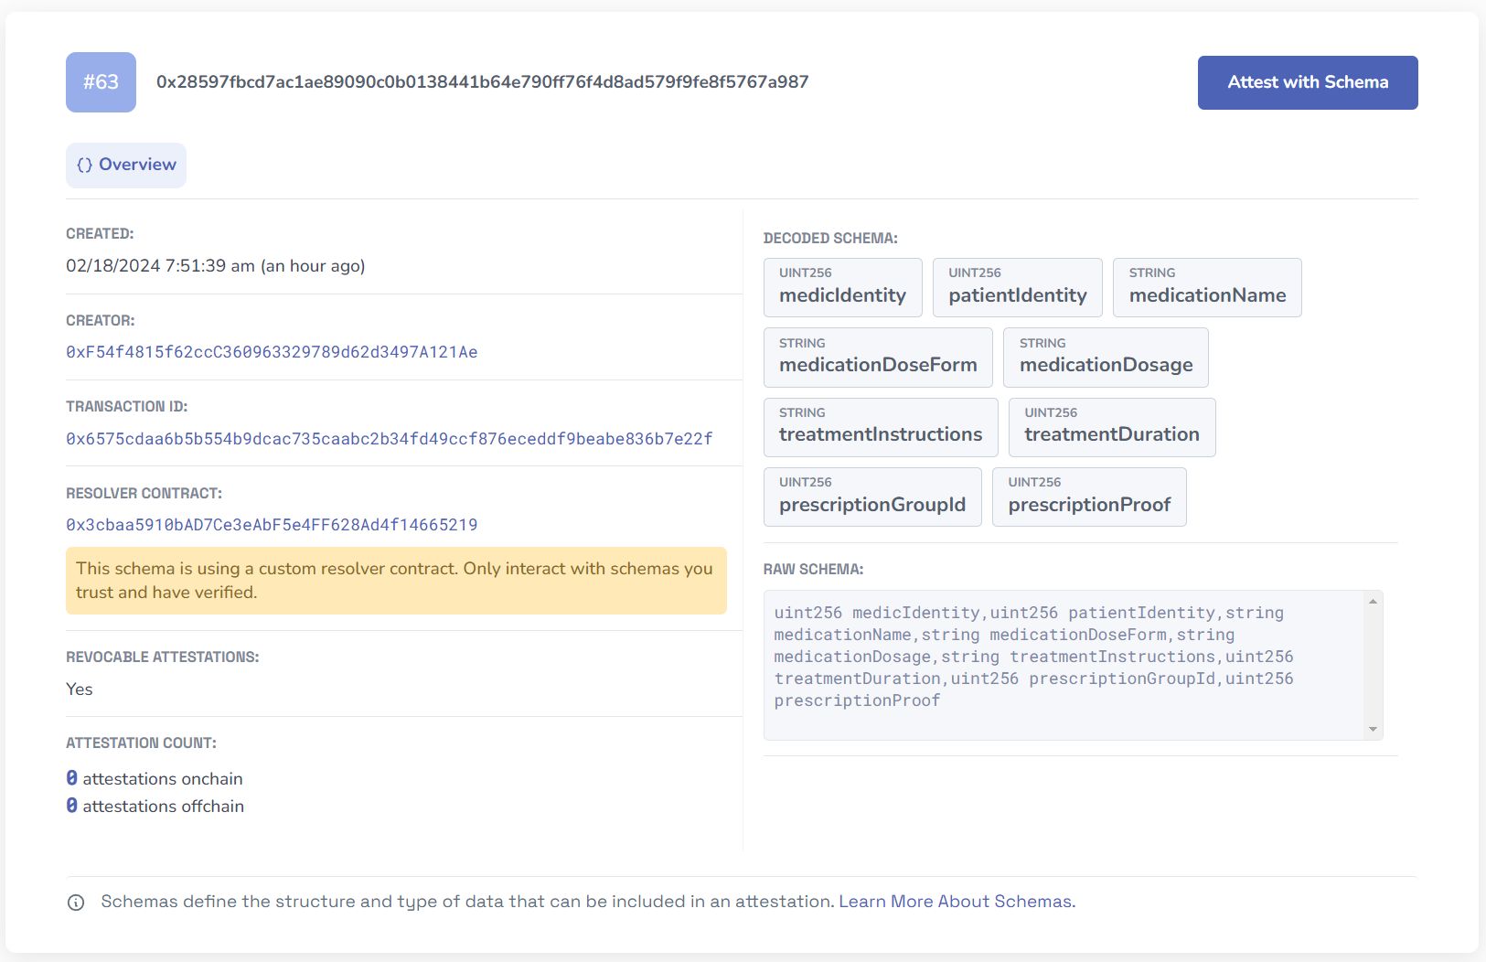The image size is (1486, 962).
Task: Select the medicationDoseForm field chip
Action: [x=878, y=358]
